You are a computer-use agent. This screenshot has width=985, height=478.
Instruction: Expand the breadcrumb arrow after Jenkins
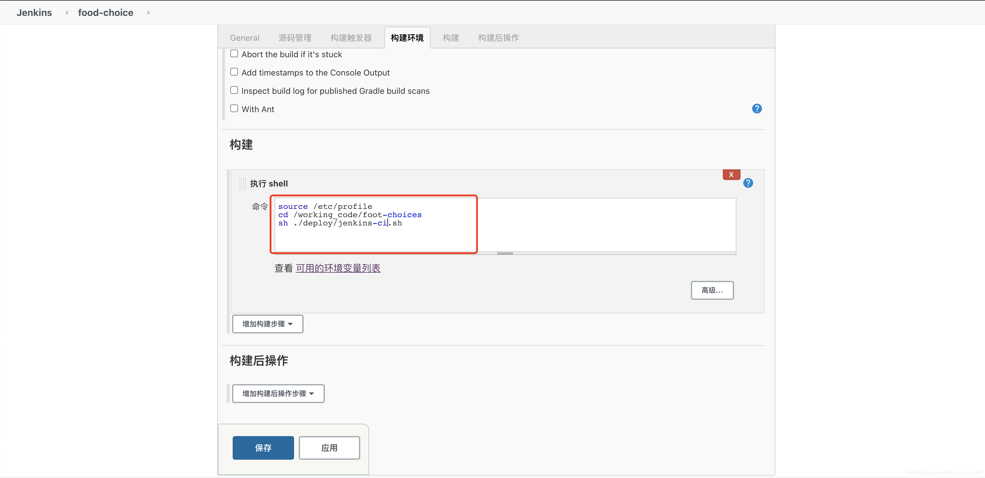point(67,13)
